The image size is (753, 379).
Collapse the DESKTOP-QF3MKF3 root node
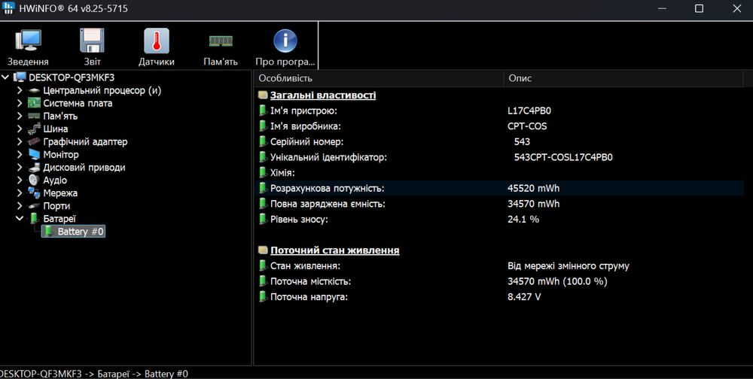(5, 77)
